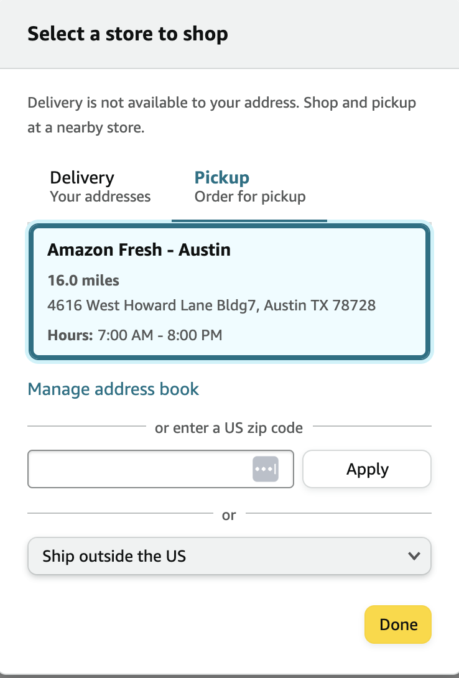Screen dimensions: 459x678
Task: Click the Order for pickup subtitle
Action: [250, 197]
